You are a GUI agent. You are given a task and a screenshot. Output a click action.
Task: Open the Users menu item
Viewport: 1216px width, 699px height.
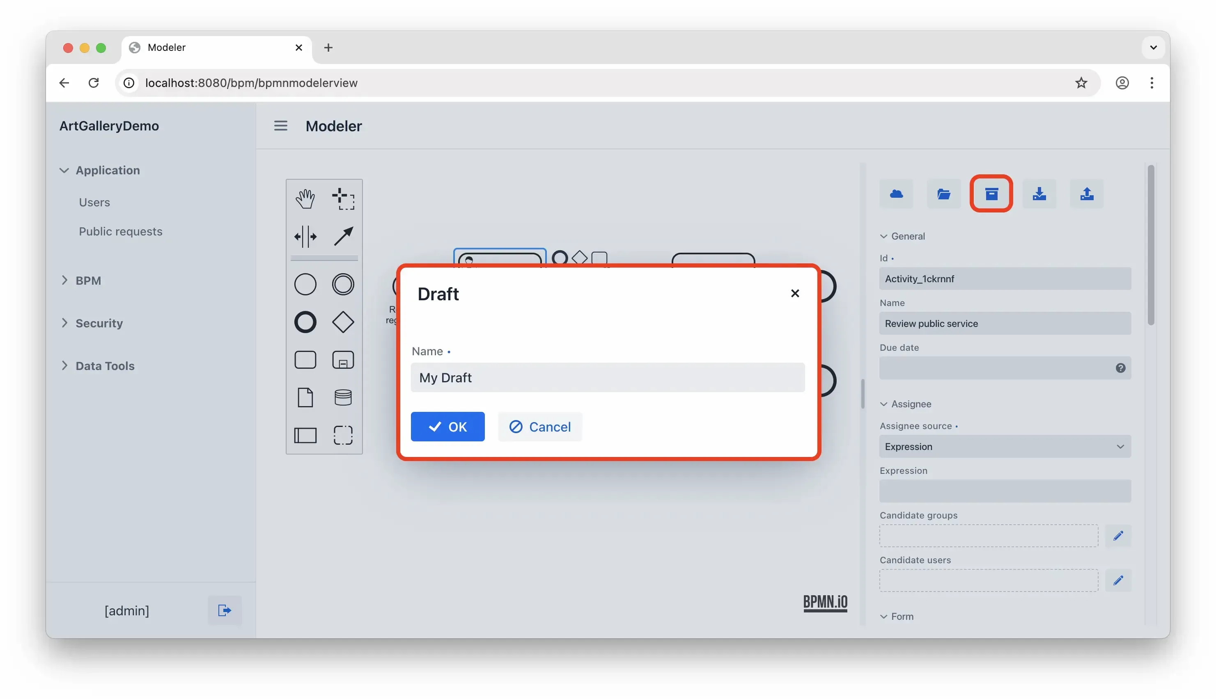94,202
